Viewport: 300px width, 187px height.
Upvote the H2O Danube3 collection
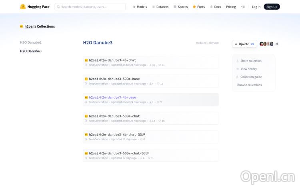coord(244,44)
